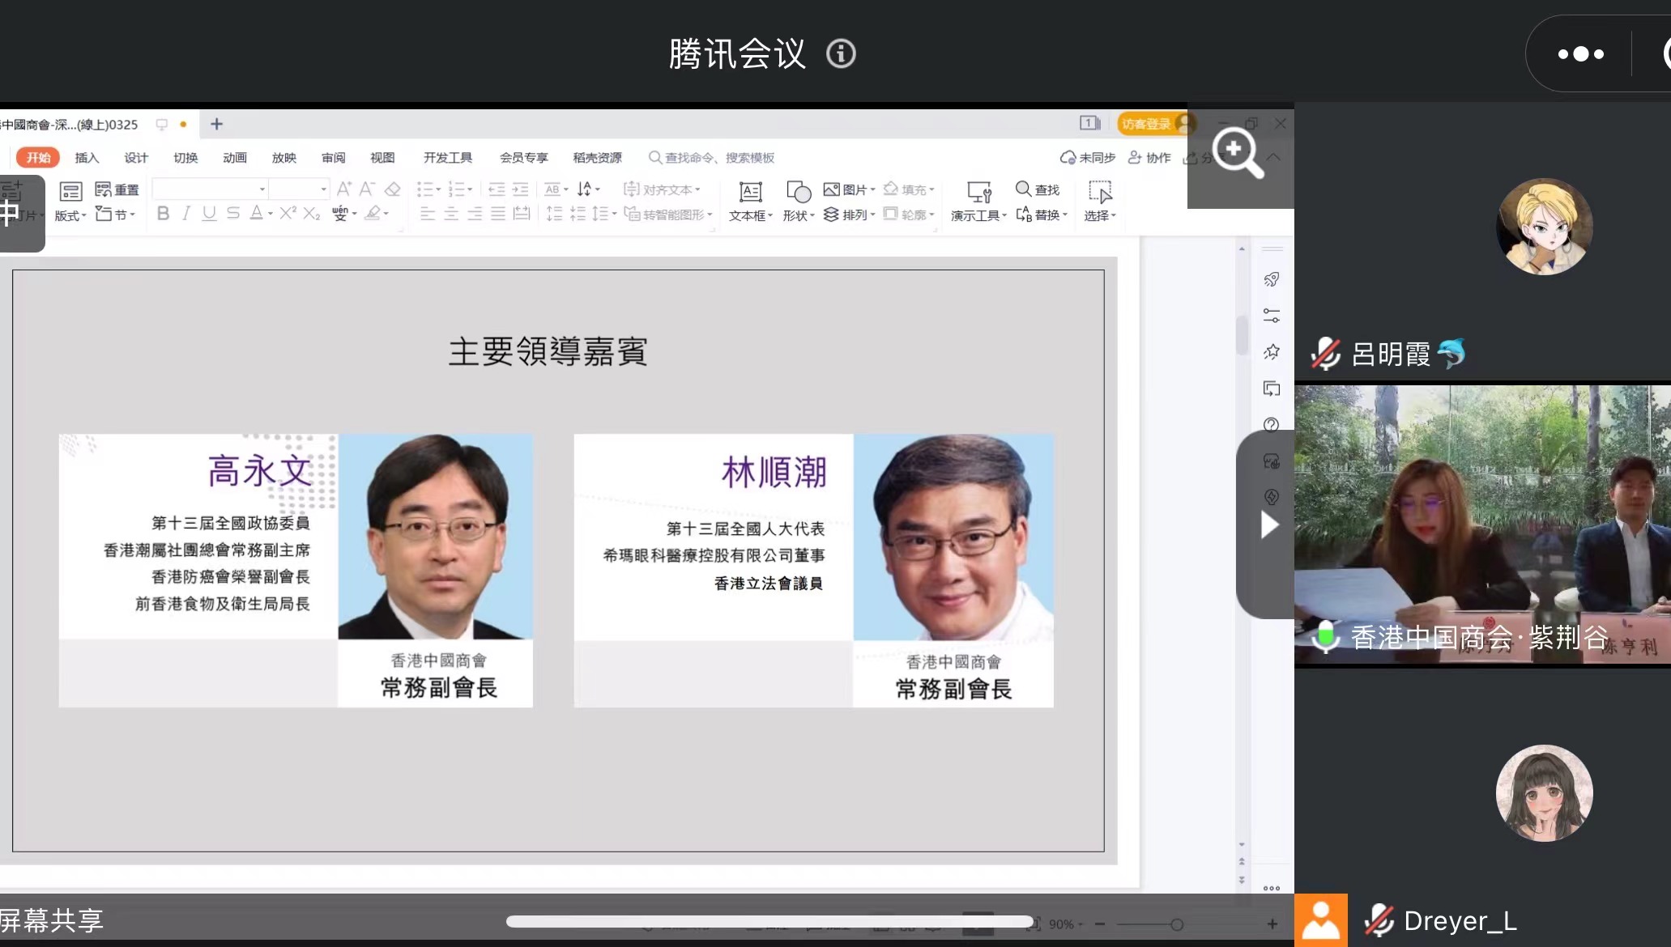Toggle bold formatting

pyautogui.click(x=163, y=213)
